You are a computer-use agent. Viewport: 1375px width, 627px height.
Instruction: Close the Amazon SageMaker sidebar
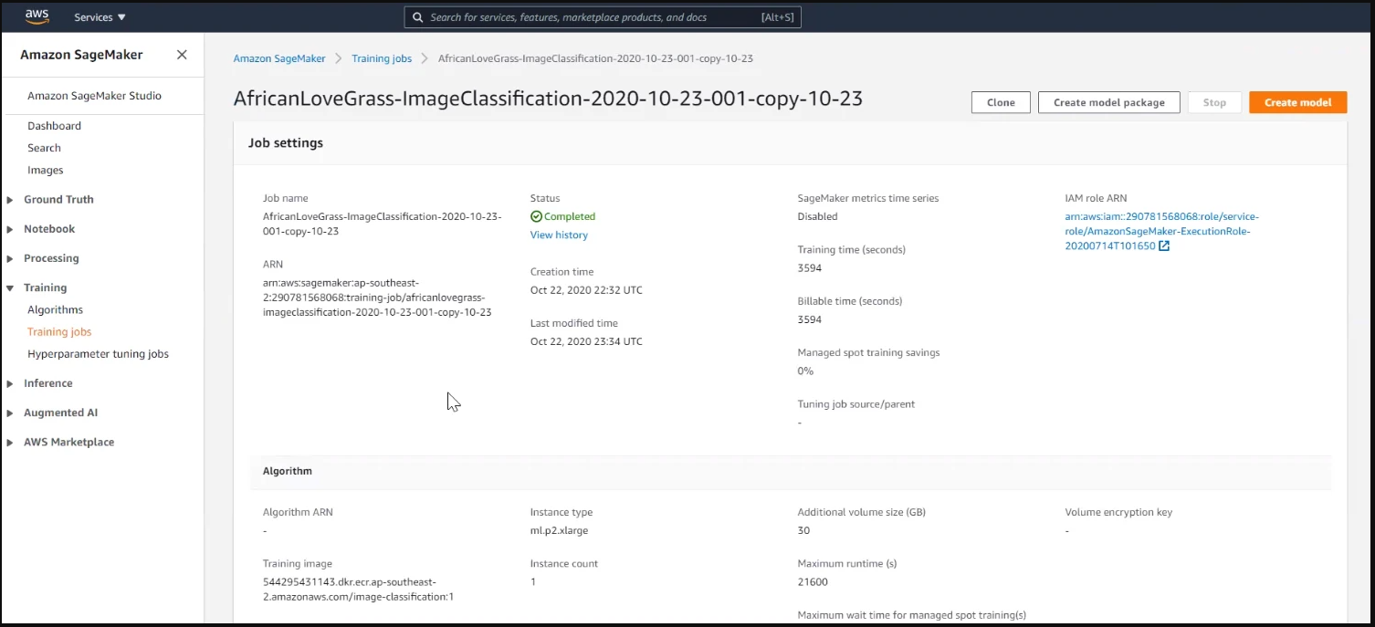pos(182,55)
